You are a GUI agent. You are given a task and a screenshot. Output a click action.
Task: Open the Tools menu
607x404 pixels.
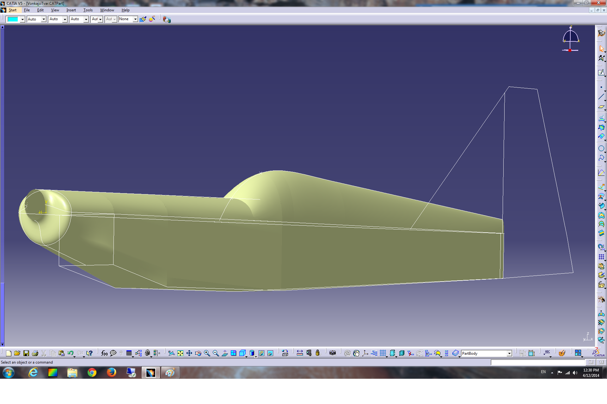click(x=88, y=10)
